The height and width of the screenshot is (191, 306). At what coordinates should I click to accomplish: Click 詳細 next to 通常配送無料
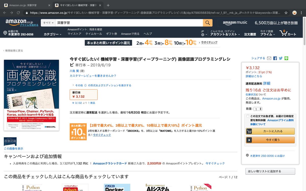[267, 83]
